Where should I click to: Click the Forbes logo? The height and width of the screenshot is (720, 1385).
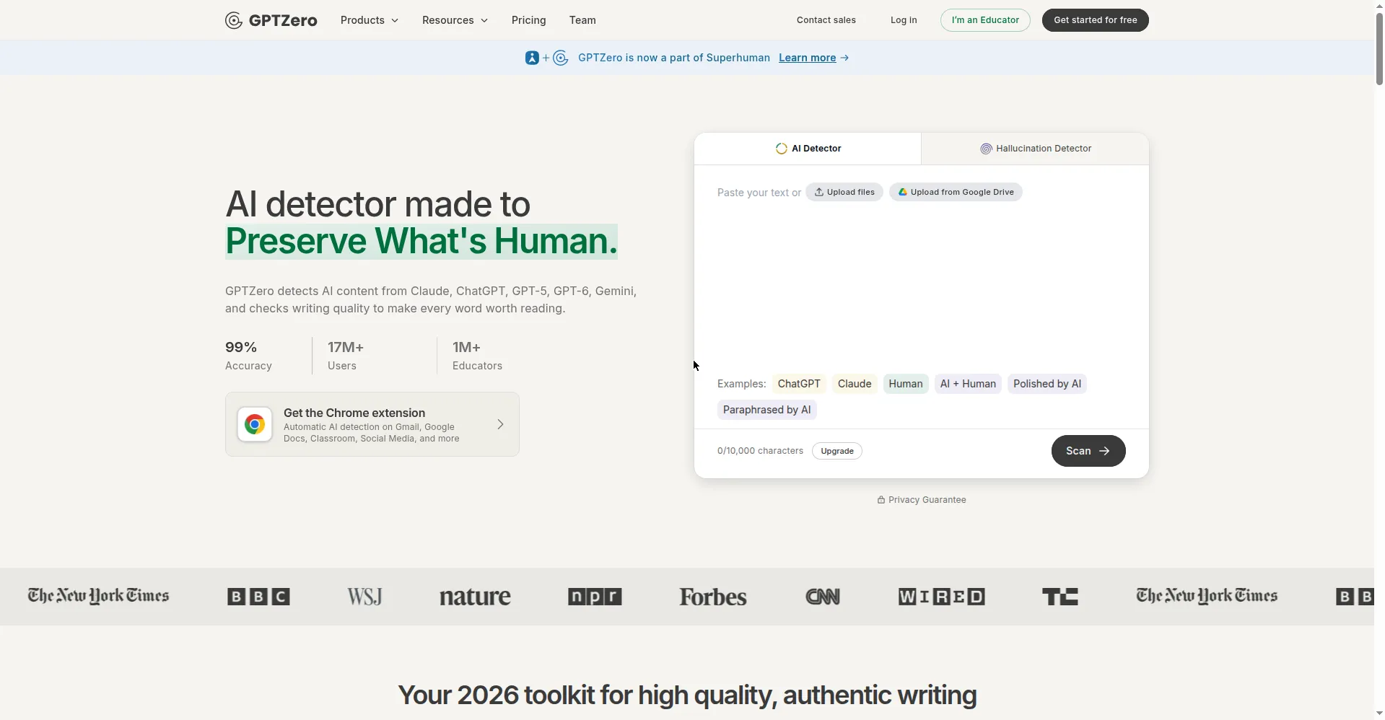(713, 597)
